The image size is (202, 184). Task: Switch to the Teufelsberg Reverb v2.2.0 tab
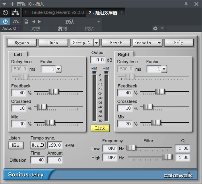[x=54, y=12]
